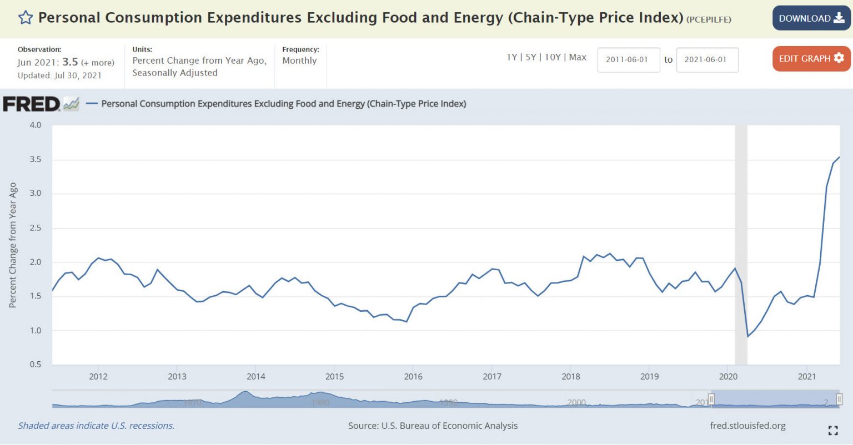Click the fullscreen icon below the chart
This screenshot has width=853, height=445.
coord(832,430)
